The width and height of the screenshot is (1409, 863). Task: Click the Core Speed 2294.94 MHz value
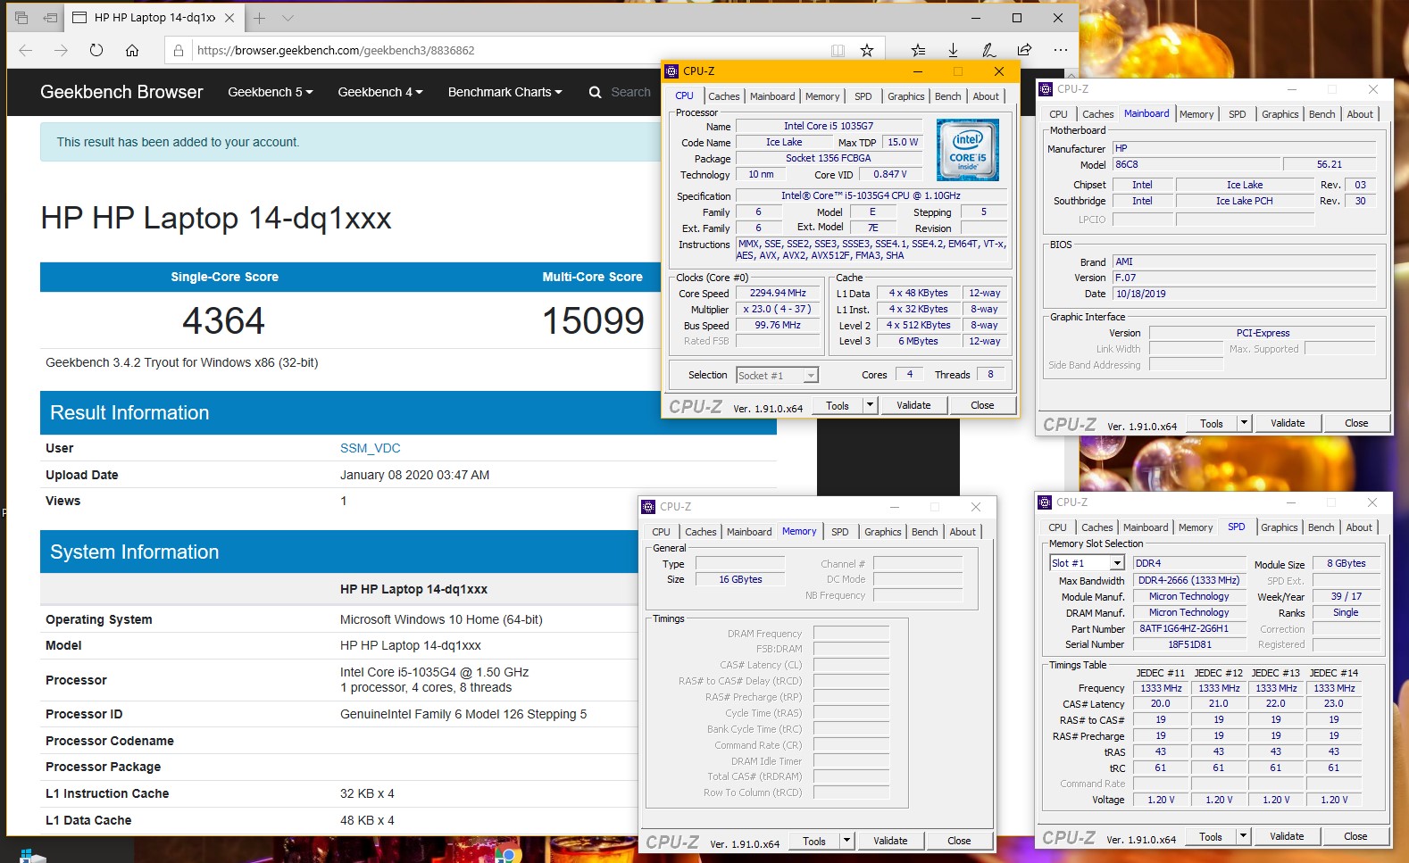click(778, 293)
